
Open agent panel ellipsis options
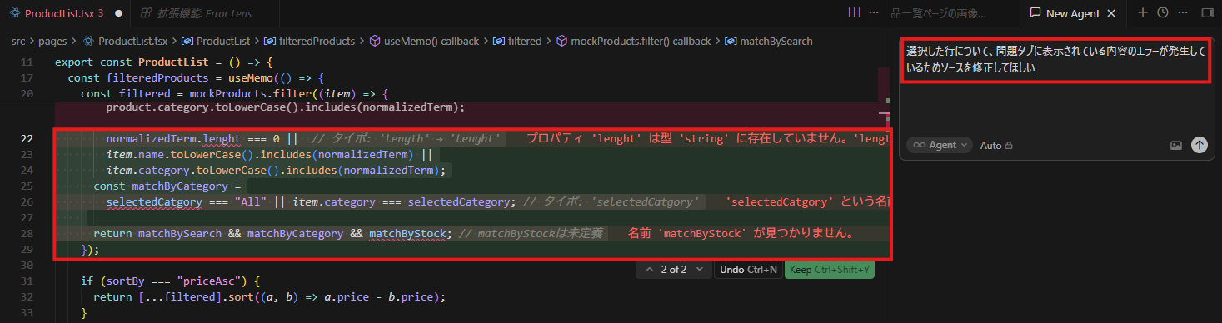[1182, 13]
